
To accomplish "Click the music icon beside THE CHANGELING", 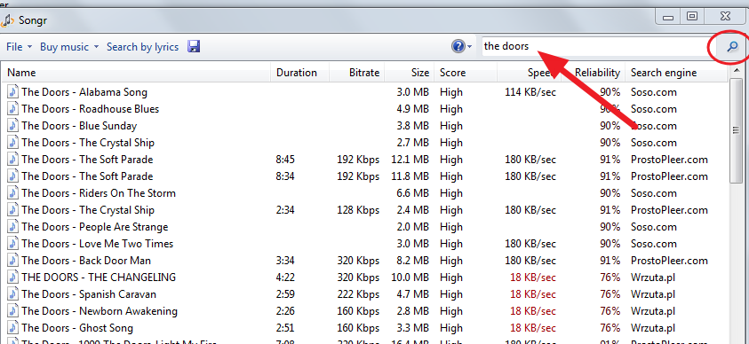I will click(13, 277).
